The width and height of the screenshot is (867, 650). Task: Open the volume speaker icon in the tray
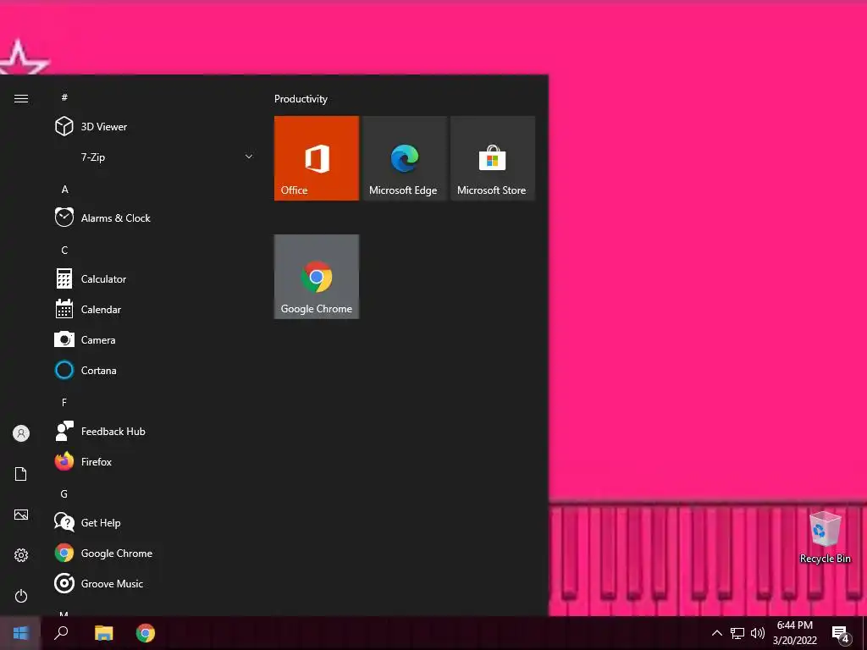(758, 633)
